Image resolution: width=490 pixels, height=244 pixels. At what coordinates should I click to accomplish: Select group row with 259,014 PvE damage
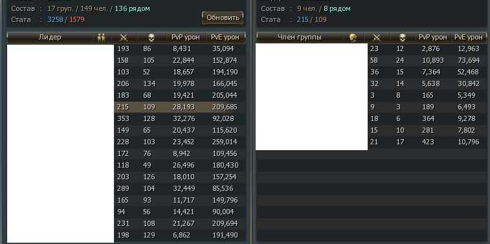pos(126,142)
